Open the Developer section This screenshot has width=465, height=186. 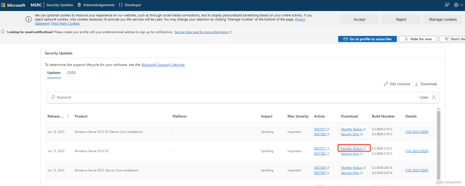coord(130,5)
